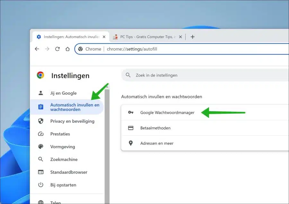289x204 pixels.
Task: Go back using the browser back arrow
Action: click(x=37, y=49)
